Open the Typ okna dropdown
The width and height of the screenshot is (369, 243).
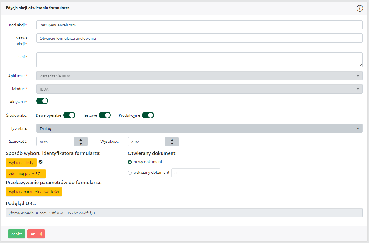tap(199, 128)
